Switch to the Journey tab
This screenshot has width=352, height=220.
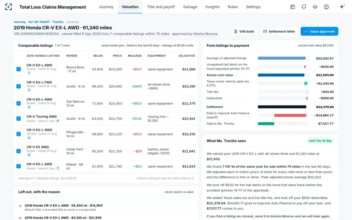(x=106, y=7)
